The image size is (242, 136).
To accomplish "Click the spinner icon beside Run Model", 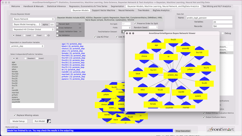I will (49, 121).
